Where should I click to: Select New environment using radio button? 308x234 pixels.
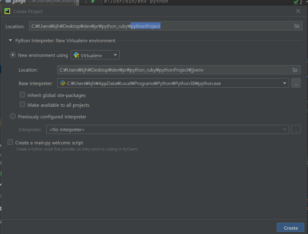click(x=13, y=55)
